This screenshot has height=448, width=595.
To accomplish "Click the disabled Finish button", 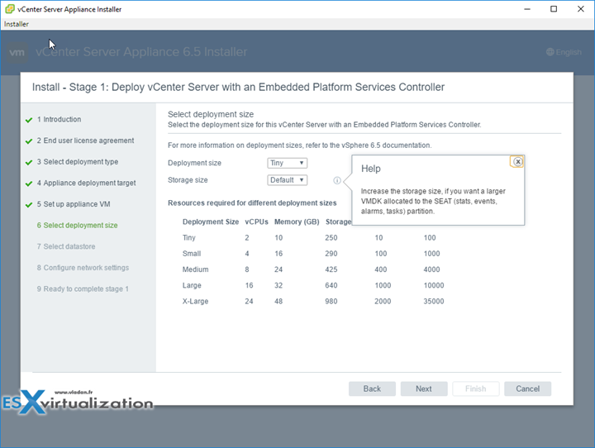I will [x=475, y=388].
